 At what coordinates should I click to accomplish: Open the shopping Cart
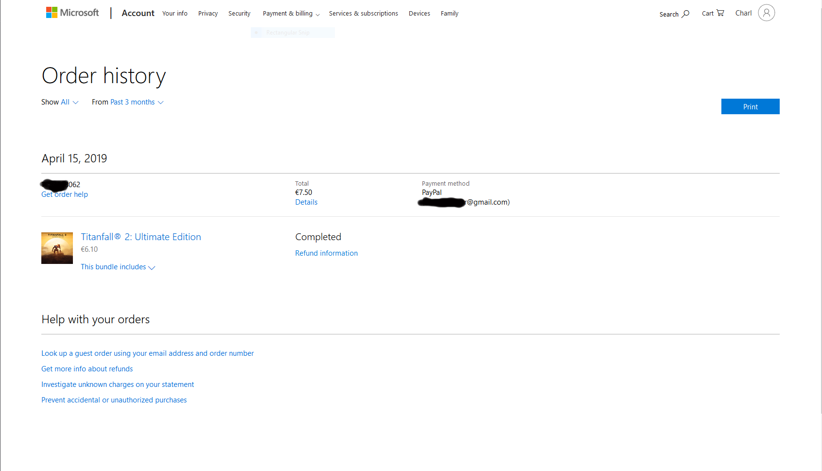(x=713, y=13)
